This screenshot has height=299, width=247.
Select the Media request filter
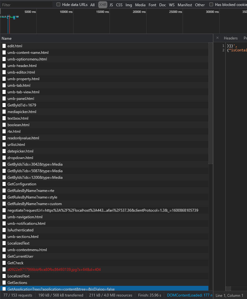pyautogui.click(x=140, y=5)
